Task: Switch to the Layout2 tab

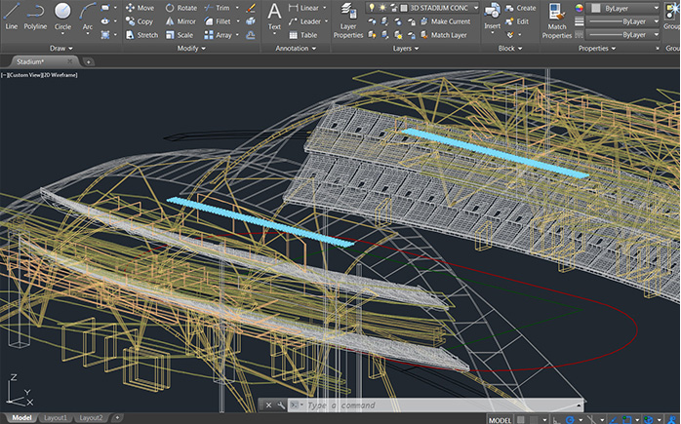Action: point(90,418)
